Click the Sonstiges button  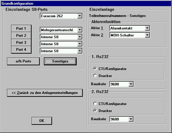pos(60,61)
